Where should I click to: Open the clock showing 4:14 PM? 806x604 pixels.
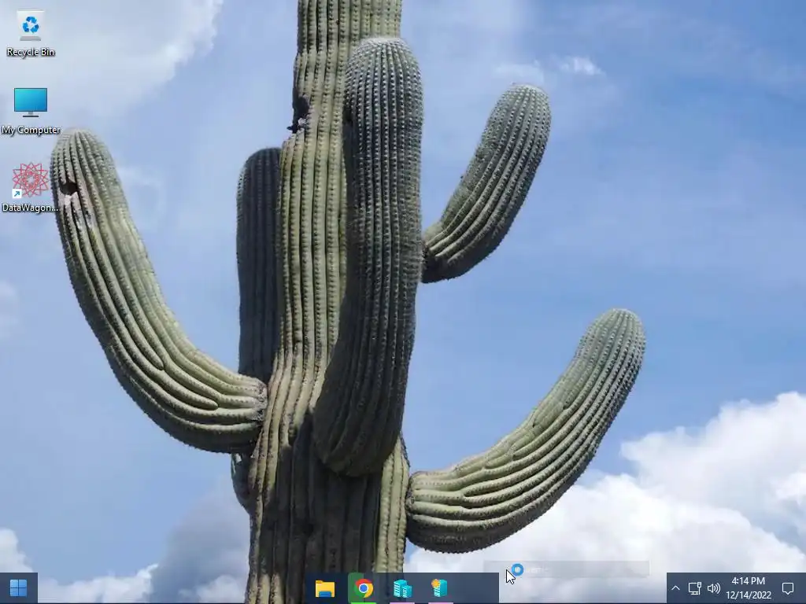coord(749,588)
